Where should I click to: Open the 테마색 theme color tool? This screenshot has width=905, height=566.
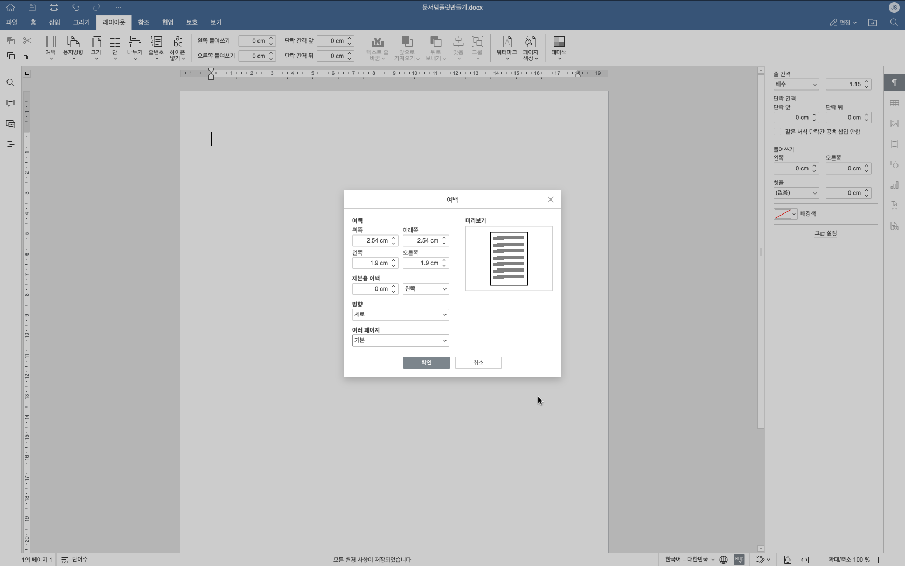tap(559, 47)
